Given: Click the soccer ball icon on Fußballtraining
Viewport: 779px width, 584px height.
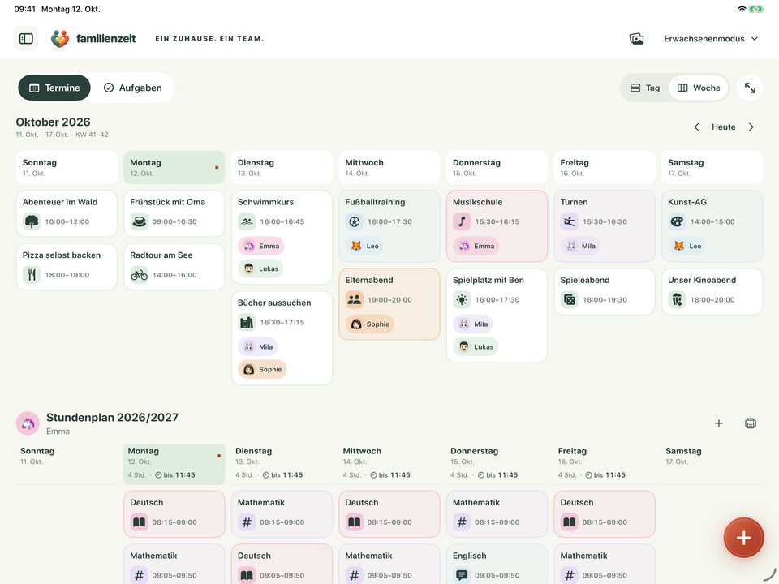Looking at the screenshot, I should tap(355, 221).
